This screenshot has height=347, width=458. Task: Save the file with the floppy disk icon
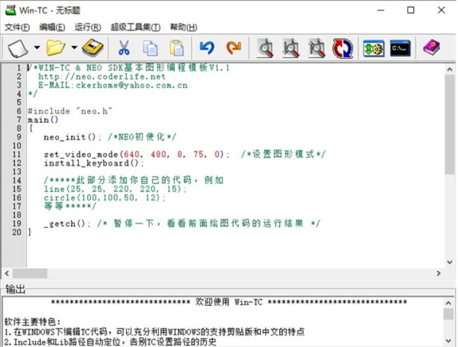click(93, 48)
